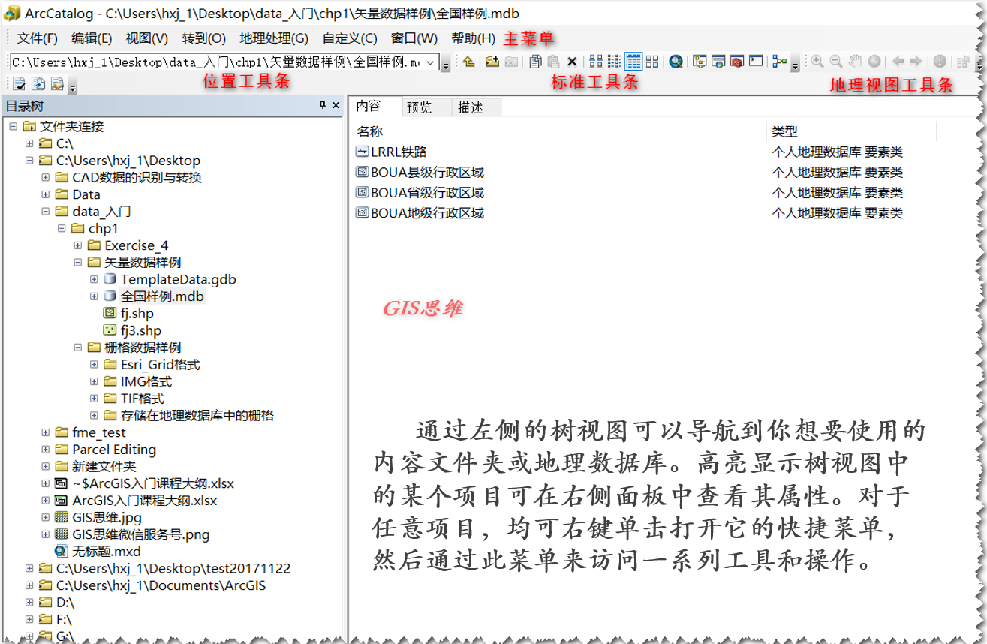This screenshot has height=644, width=987.
Task: Select LRRL铁路 feature class row
Action: [x=390, y=152]
